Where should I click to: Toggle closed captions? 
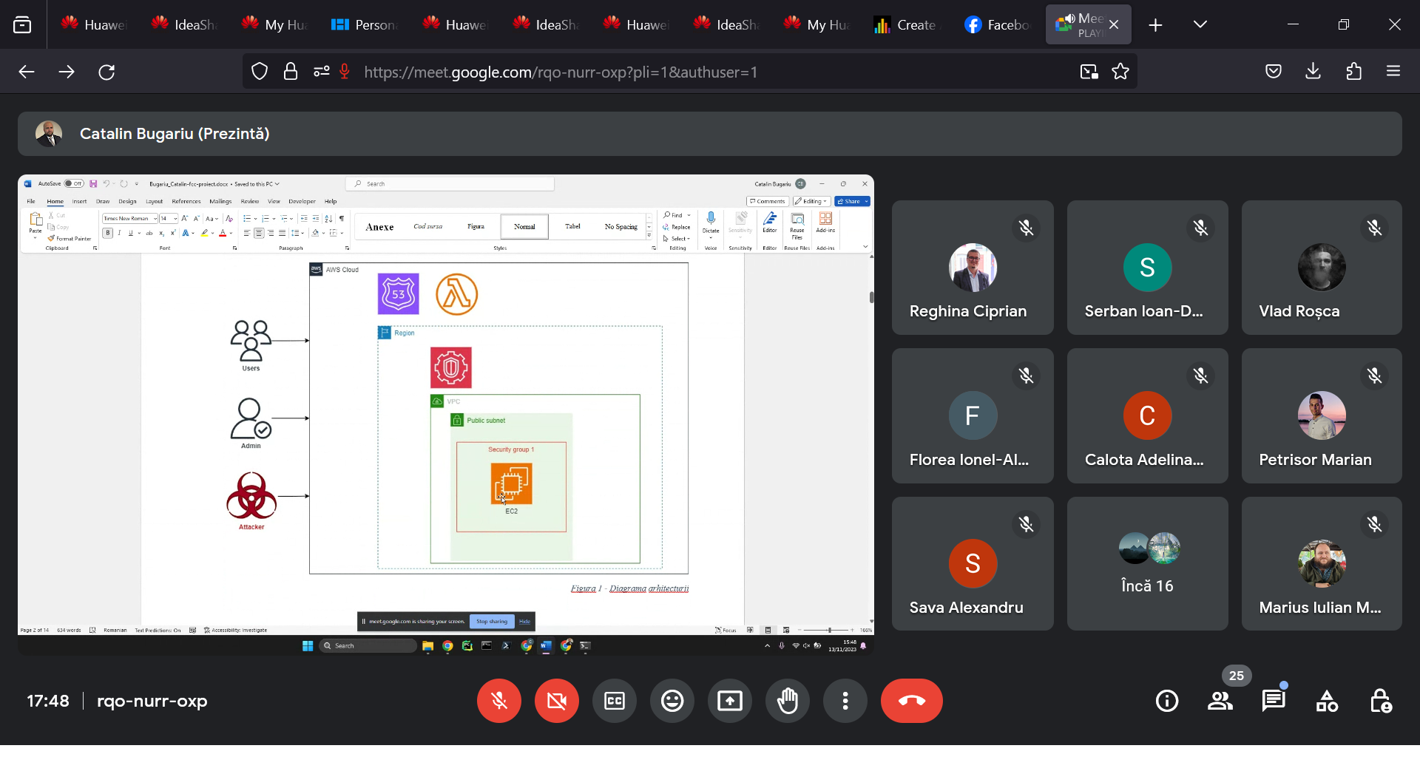click(x=615, y=701)
